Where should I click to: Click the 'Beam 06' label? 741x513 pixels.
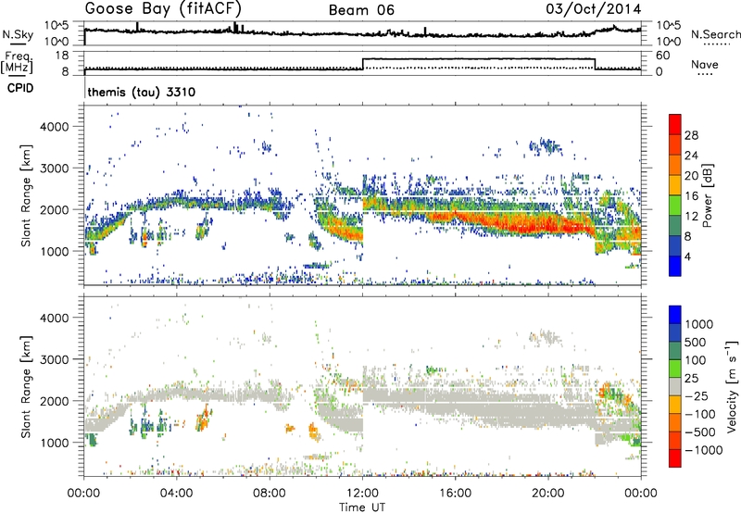361,10
